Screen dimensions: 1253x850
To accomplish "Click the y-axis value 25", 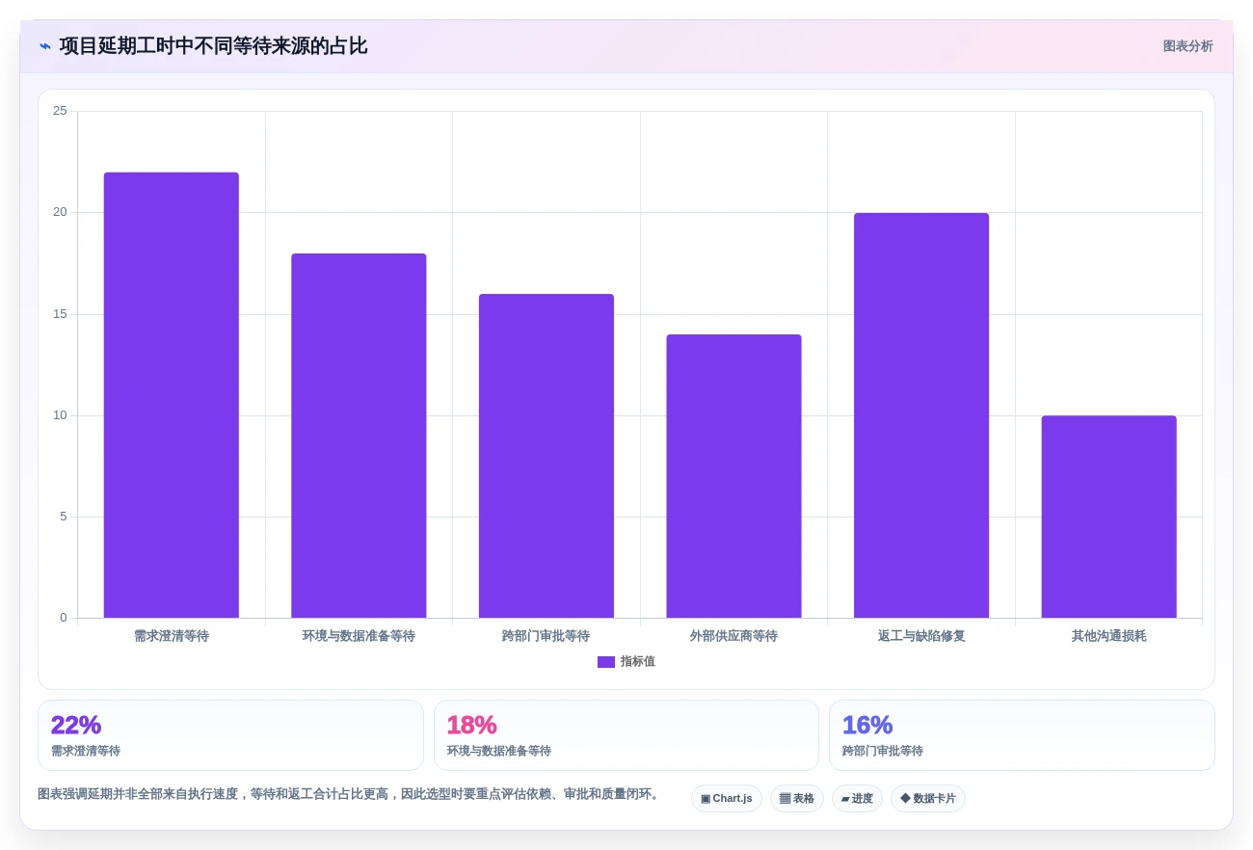I will [60, 111].
